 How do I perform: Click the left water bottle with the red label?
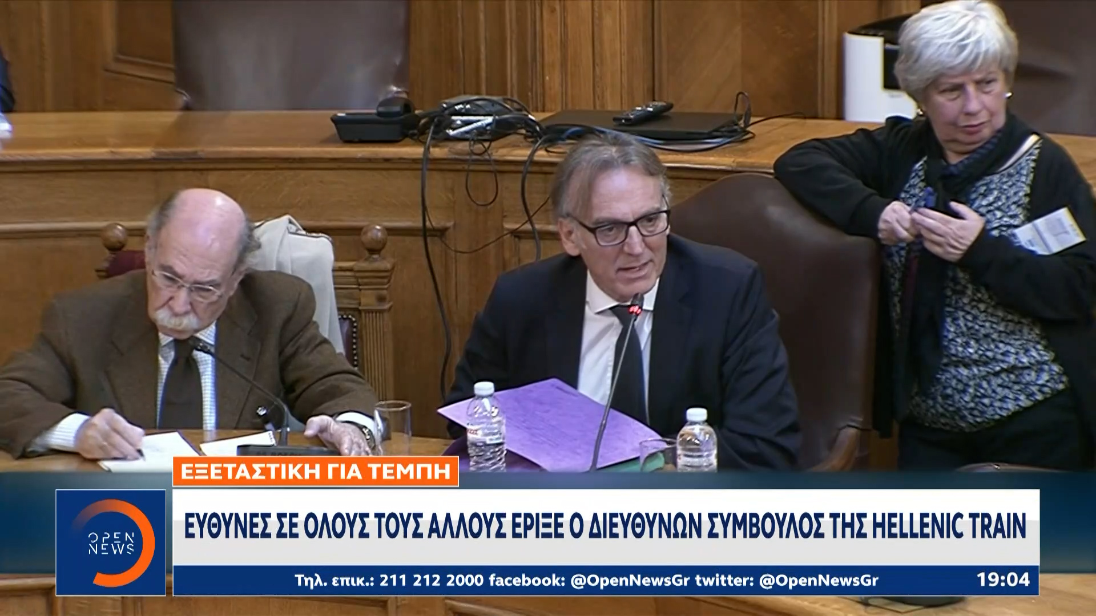pos(486,428)
